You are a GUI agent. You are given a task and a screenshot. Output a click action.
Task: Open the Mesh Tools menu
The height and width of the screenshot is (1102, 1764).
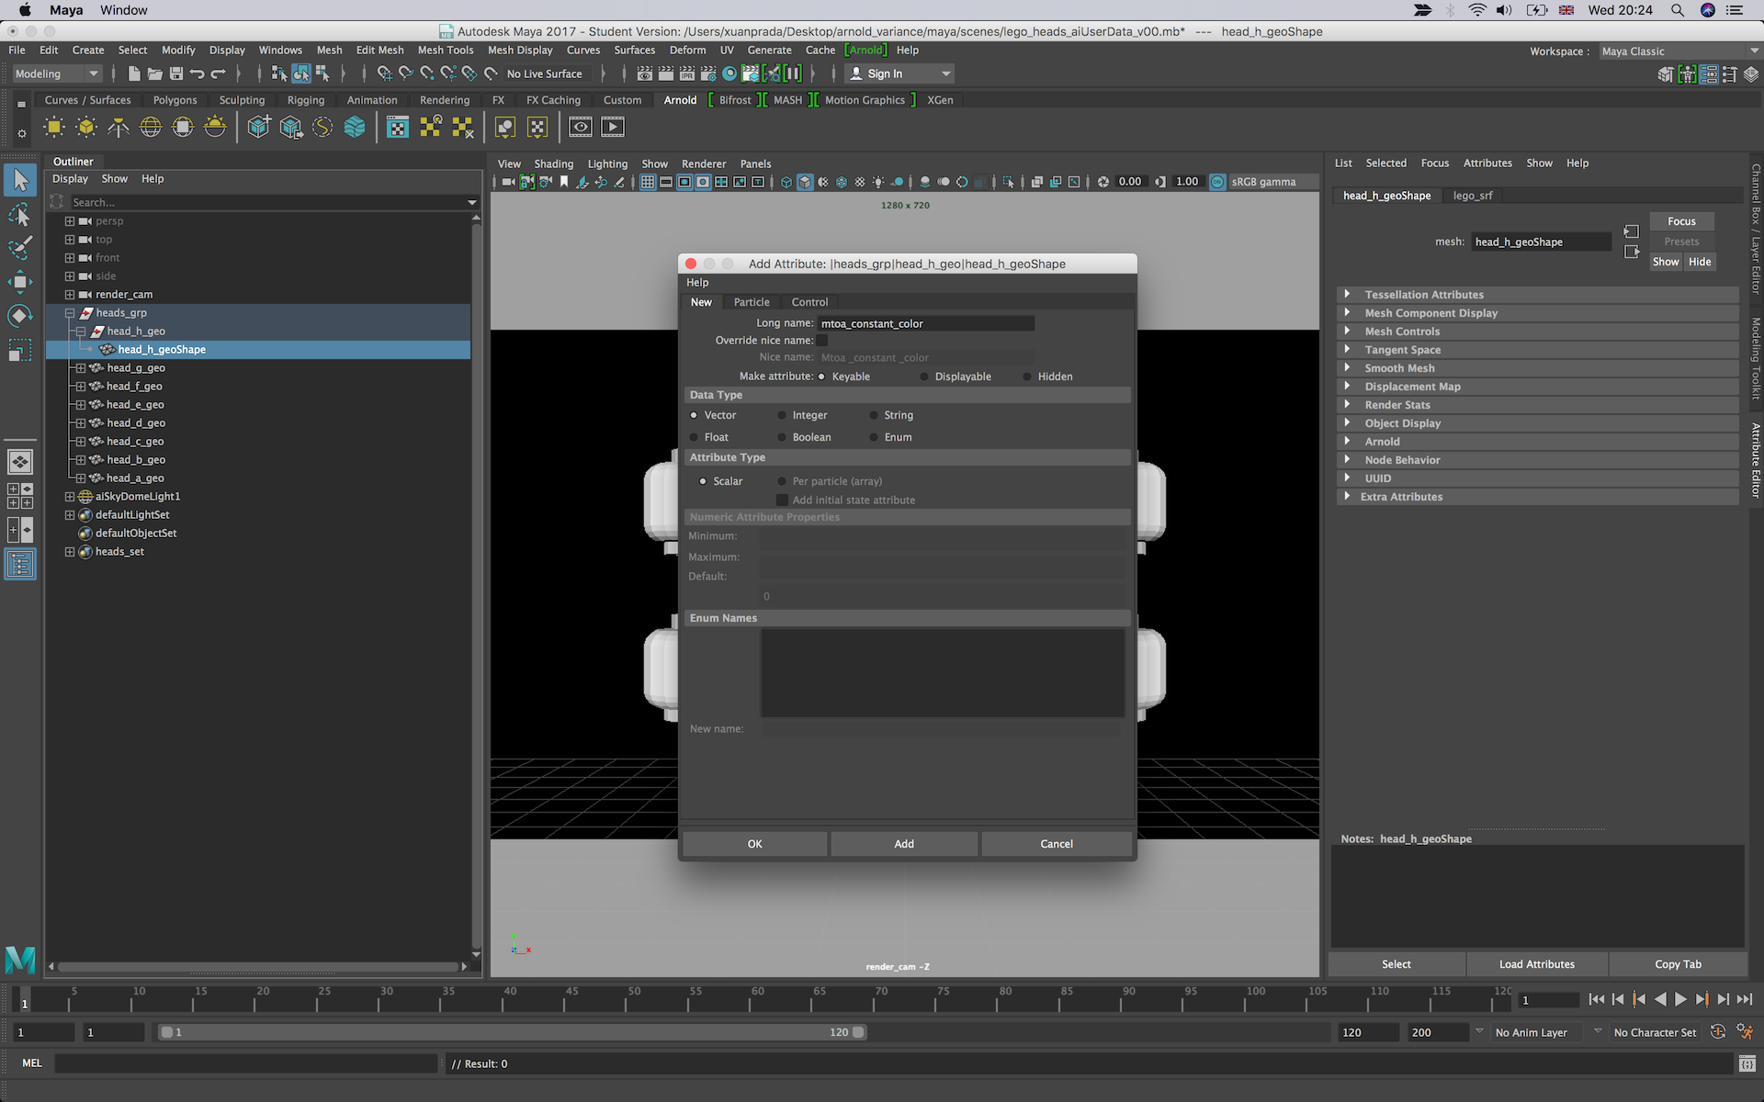(x=446, y=51)
